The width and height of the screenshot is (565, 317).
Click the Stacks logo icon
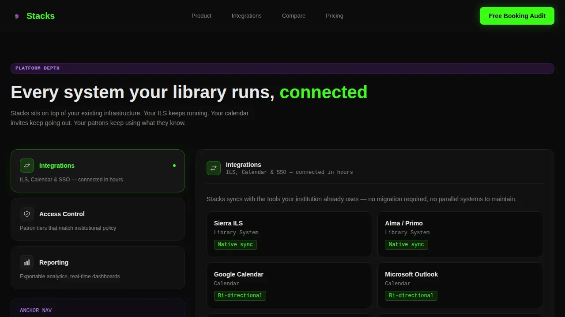click(x=17, y=16)
